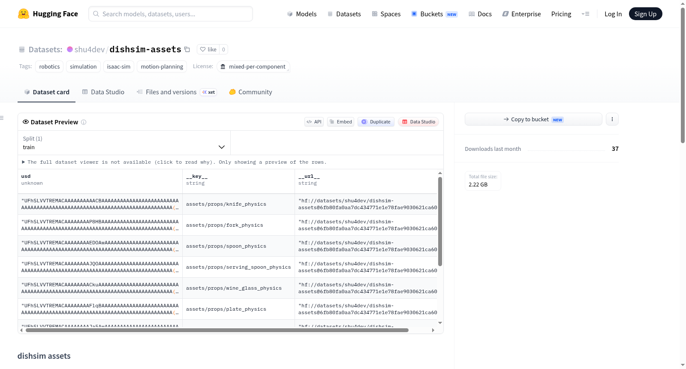Select the assets/props/wine_glass_physics cell
Screen dimensions: 686x369
[239, 288]
